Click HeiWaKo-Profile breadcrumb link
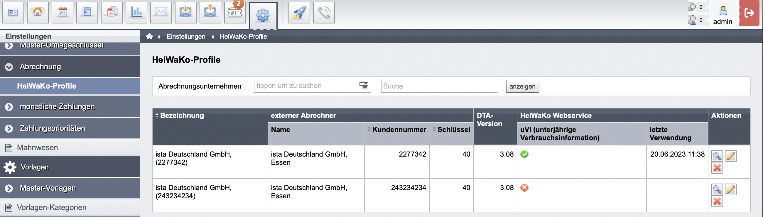Image resolution: width=763 pixels, height=217 pixels. [x=243, y=36]
